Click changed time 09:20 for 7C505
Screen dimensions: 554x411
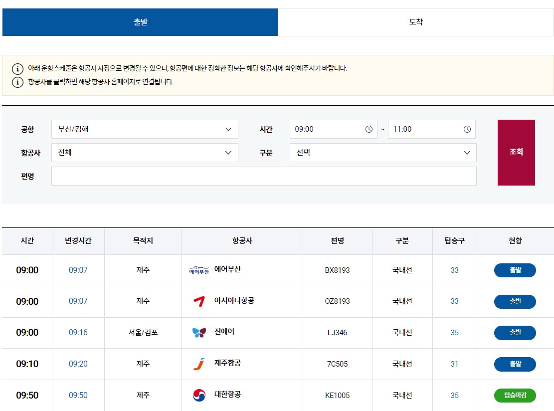coord(78,364)
